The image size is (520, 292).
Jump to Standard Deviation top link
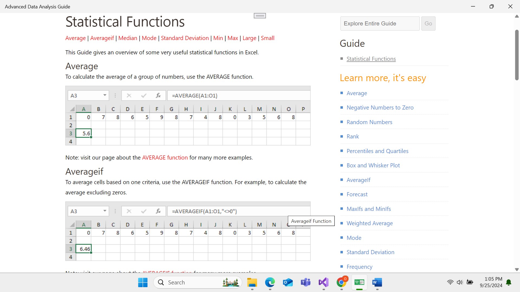coord(185,38)
